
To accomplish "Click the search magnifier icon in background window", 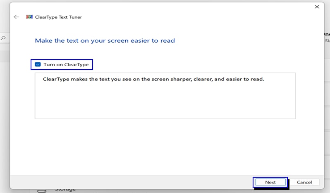I will click(x=3, y=38).
